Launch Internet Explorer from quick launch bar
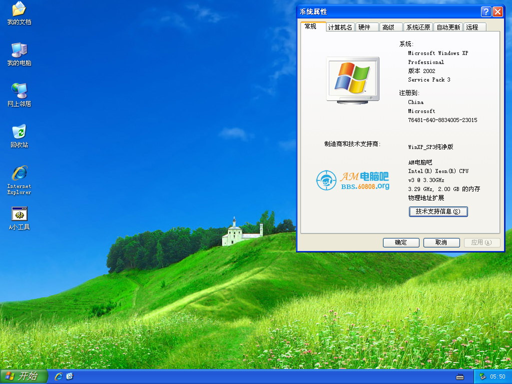Image resolution: width=512 pixels, height=384 pixels. point(58,376)
